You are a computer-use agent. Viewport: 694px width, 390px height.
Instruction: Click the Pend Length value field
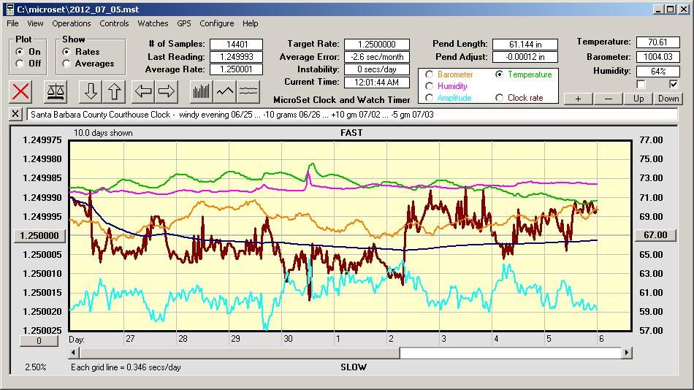coord(525,45)
